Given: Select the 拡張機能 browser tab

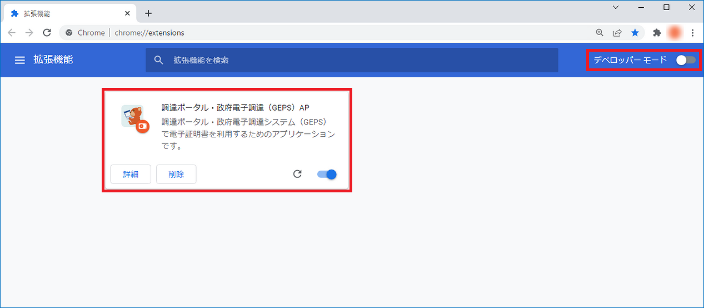Looking at the screenshot, I should [x=71, y=13].
